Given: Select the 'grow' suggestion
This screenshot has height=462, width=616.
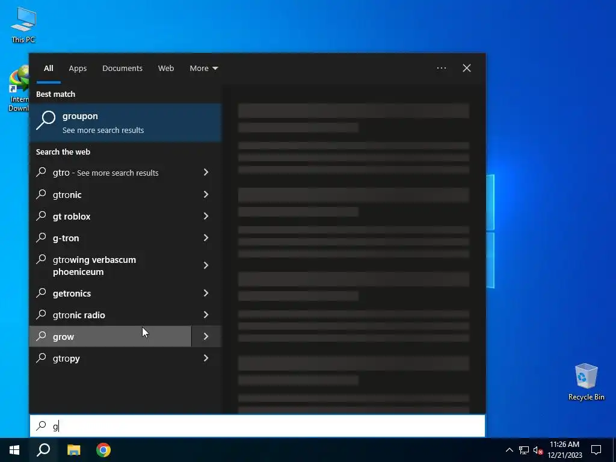Looking at the screenshot, I should click(111, 336).
